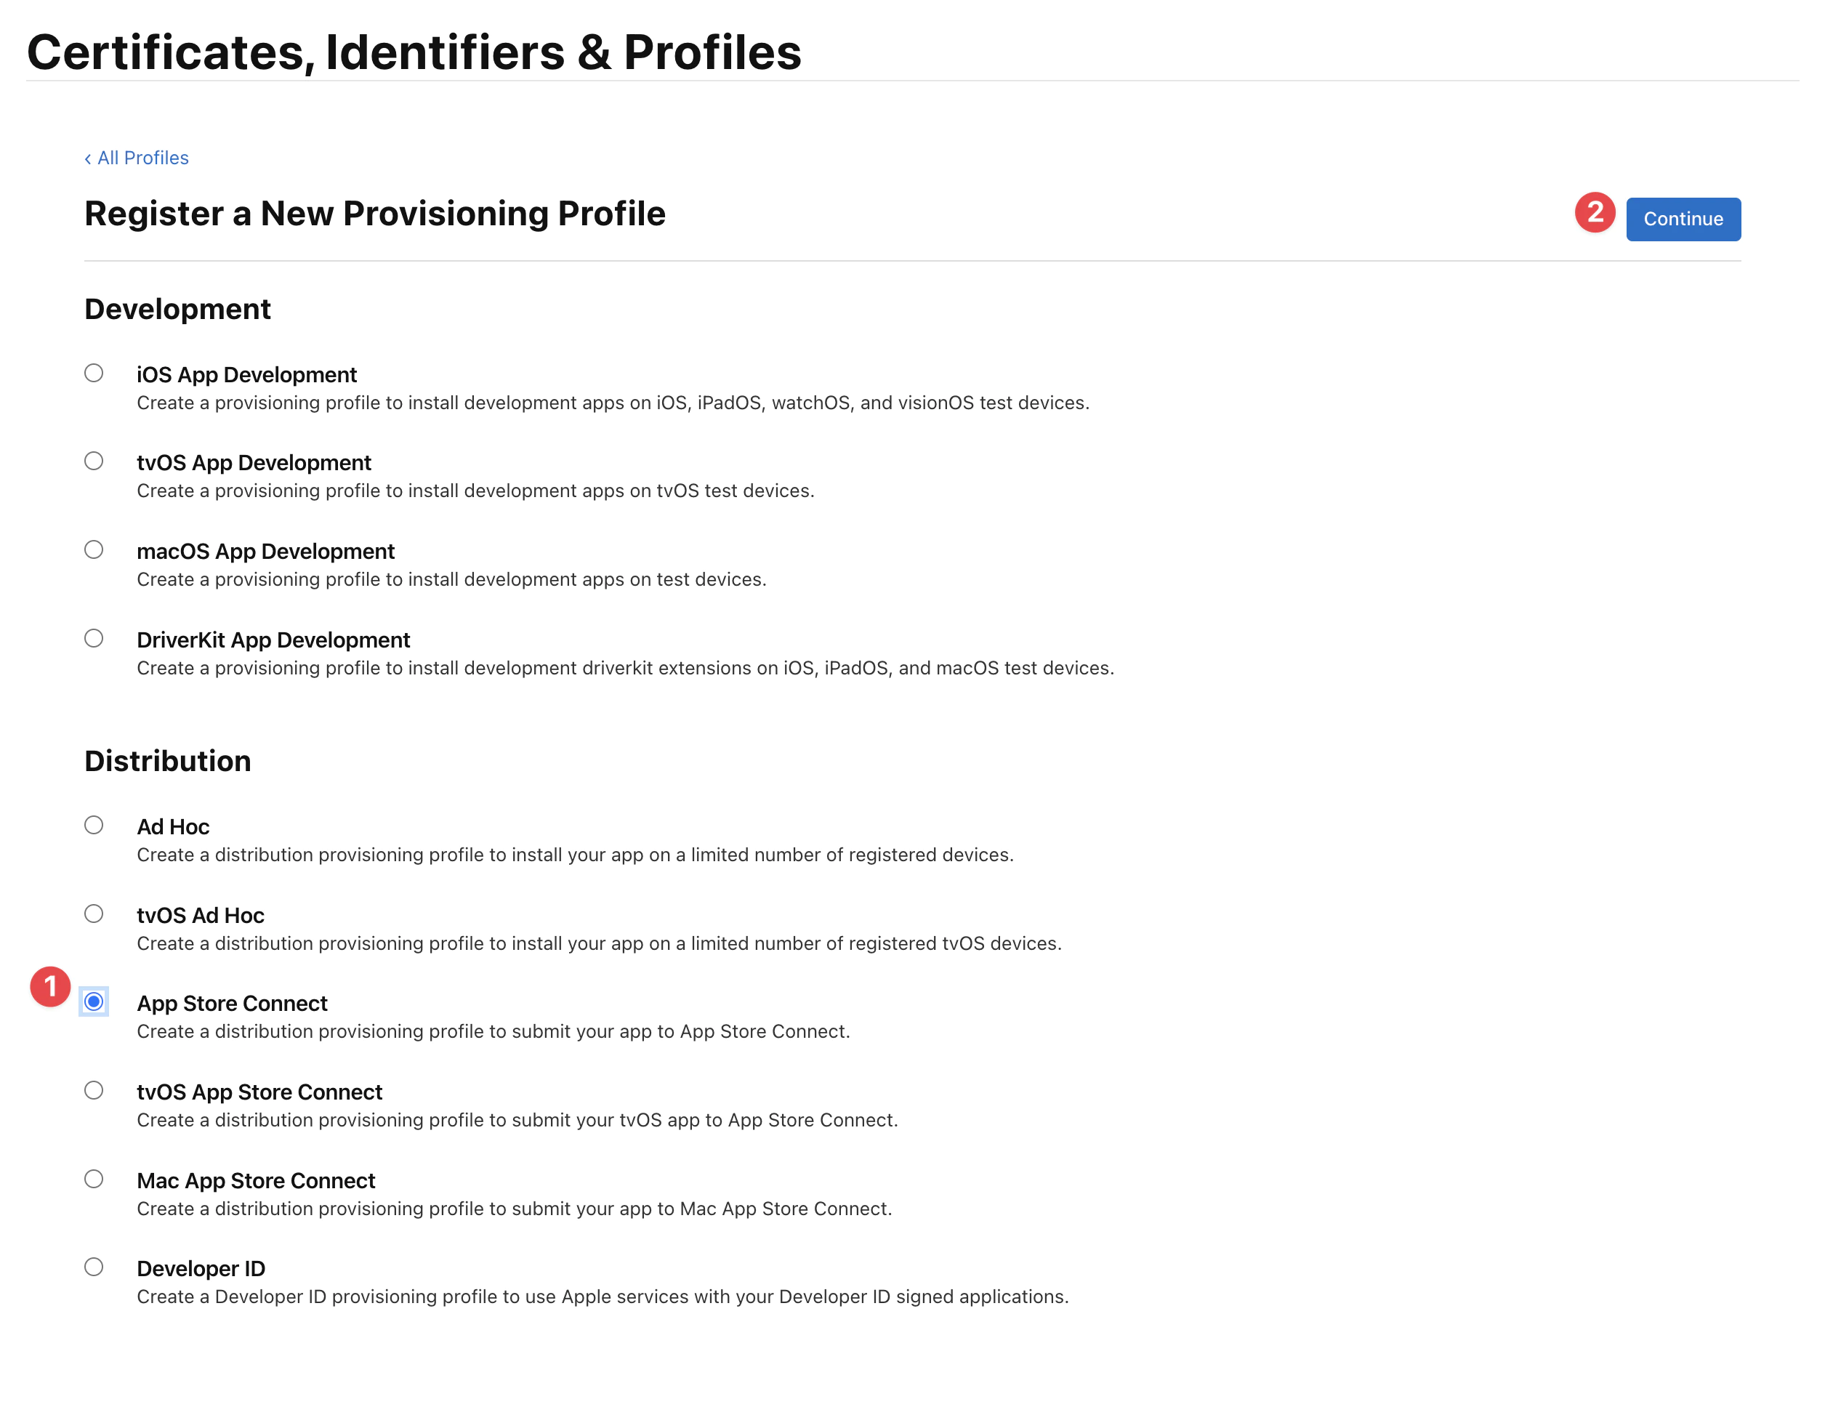Click the red step marker numbered 2
The image size is (1833, 1407).
coord(1593,214)
